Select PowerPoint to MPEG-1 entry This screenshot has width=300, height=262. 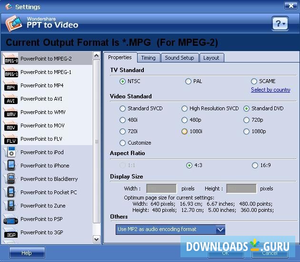click(x=47, y=72)
